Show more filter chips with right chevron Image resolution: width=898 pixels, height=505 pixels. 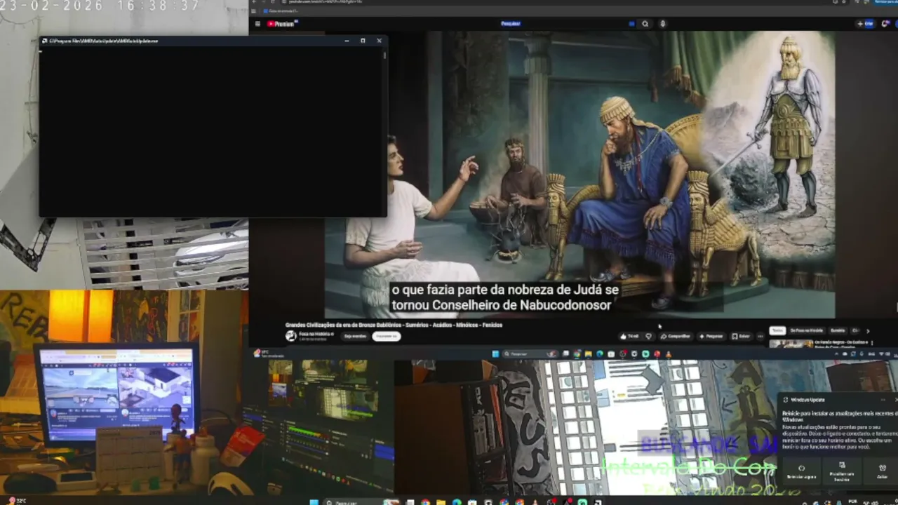coord(868,330)
